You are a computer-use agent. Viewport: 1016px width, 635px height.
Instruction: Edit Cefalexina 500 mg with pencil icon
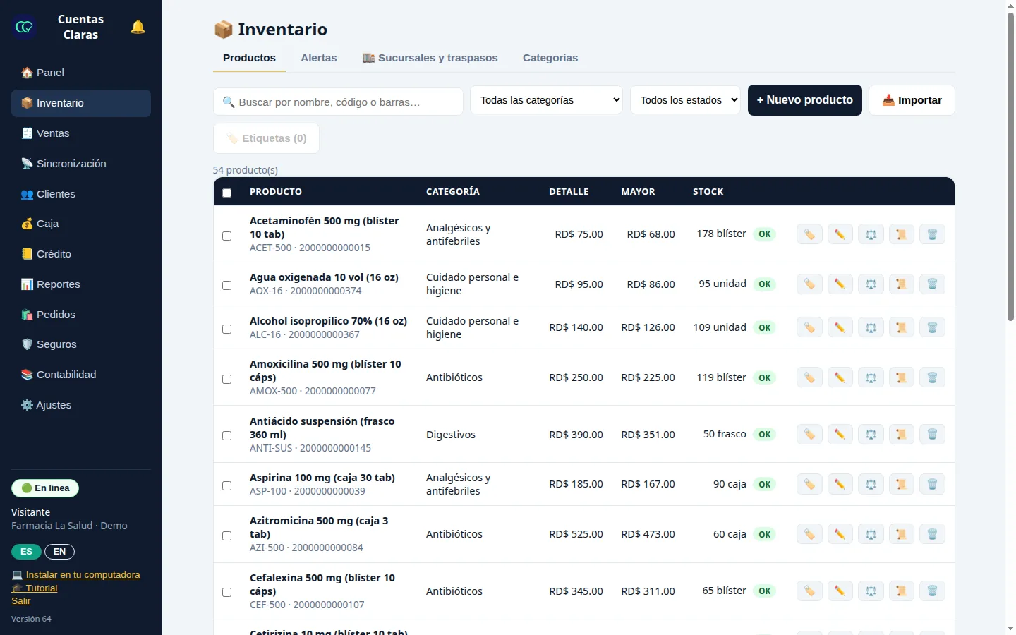840,591
